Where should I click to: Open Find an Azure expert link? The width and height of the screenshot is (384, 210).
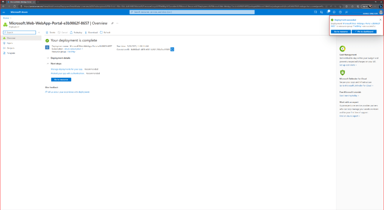pyautogui.click(x=350, y=116)
